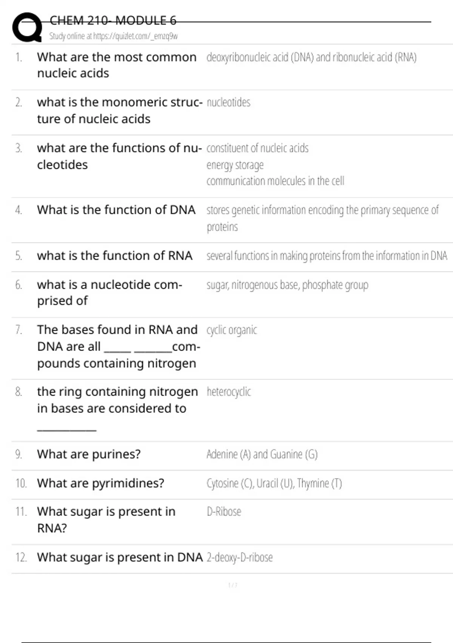Click the 'D-Ribose' answer text
453x643 pixels.
pos(224,512)
